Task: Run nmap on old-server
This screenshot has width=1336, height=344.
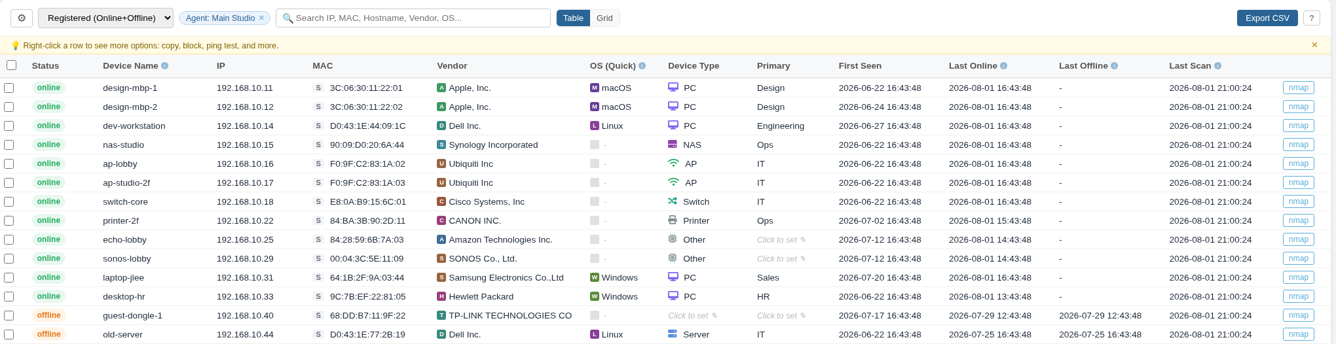Action: [x=1298, y=334]
